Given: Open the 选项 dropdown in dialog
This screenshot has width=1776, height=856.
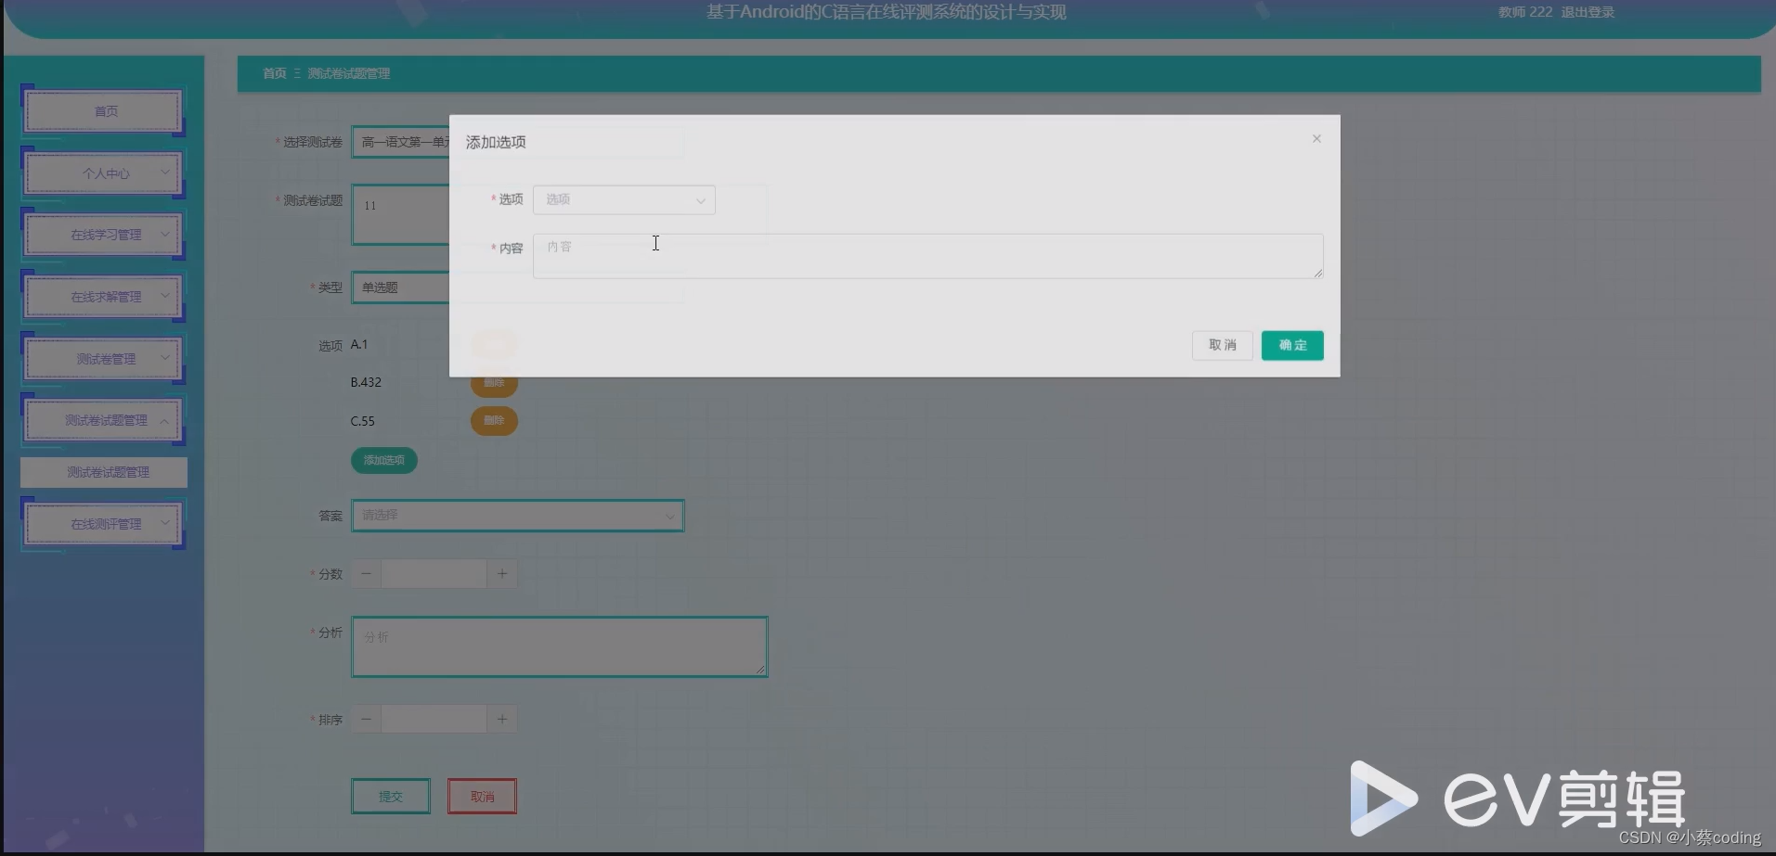Looking at the screenshot, I should point(624,200).
